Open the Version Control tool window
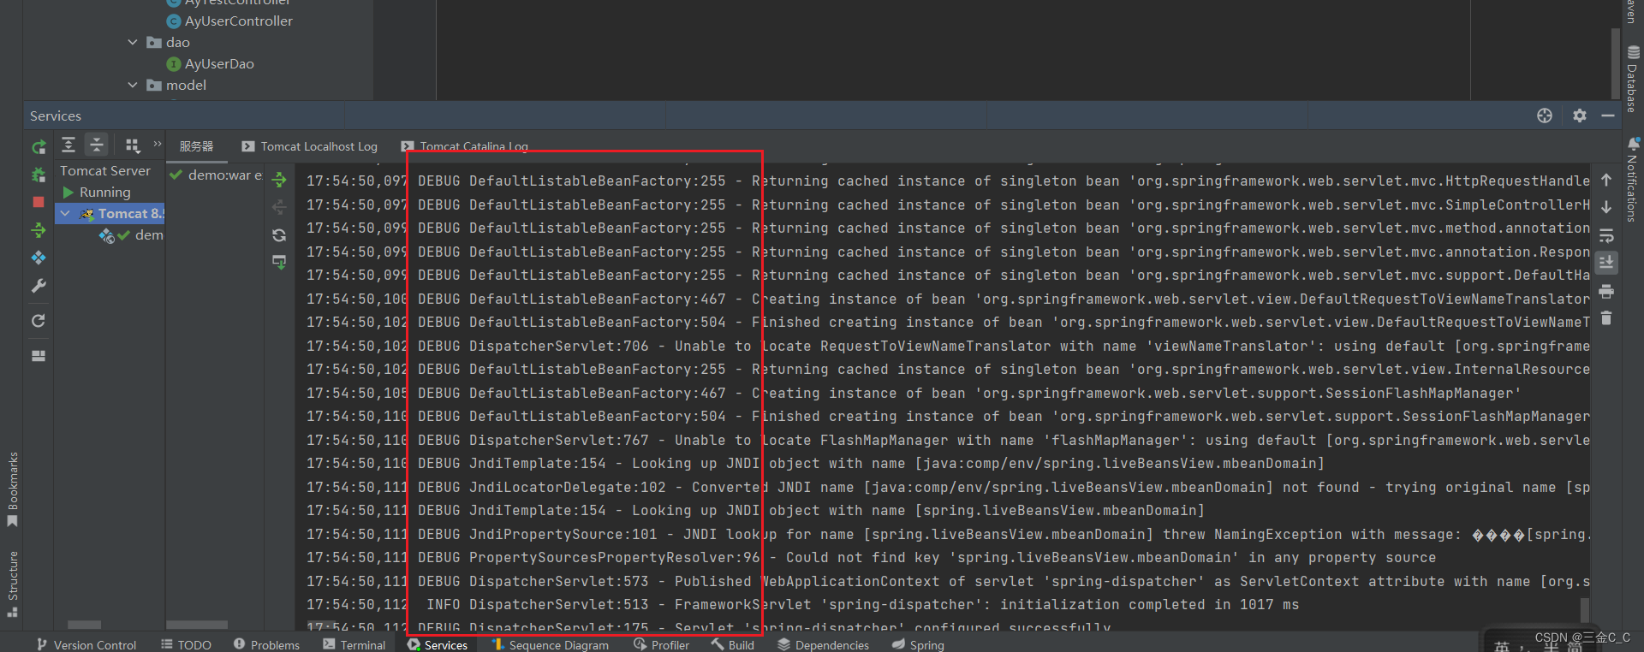Image resolution: width=1644 pixels, height=652 pixels. click(x=86, y=644)
